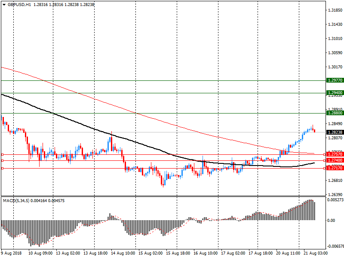Viewport: 344px width, 258px height.
Task: Click the MACD scale value -0.006578
Action: coord(335,246)
